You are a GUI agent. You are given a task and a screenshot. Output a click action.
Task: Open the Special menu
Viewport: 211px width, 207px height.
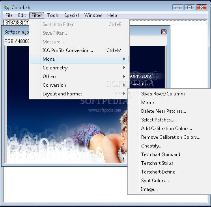71,15
